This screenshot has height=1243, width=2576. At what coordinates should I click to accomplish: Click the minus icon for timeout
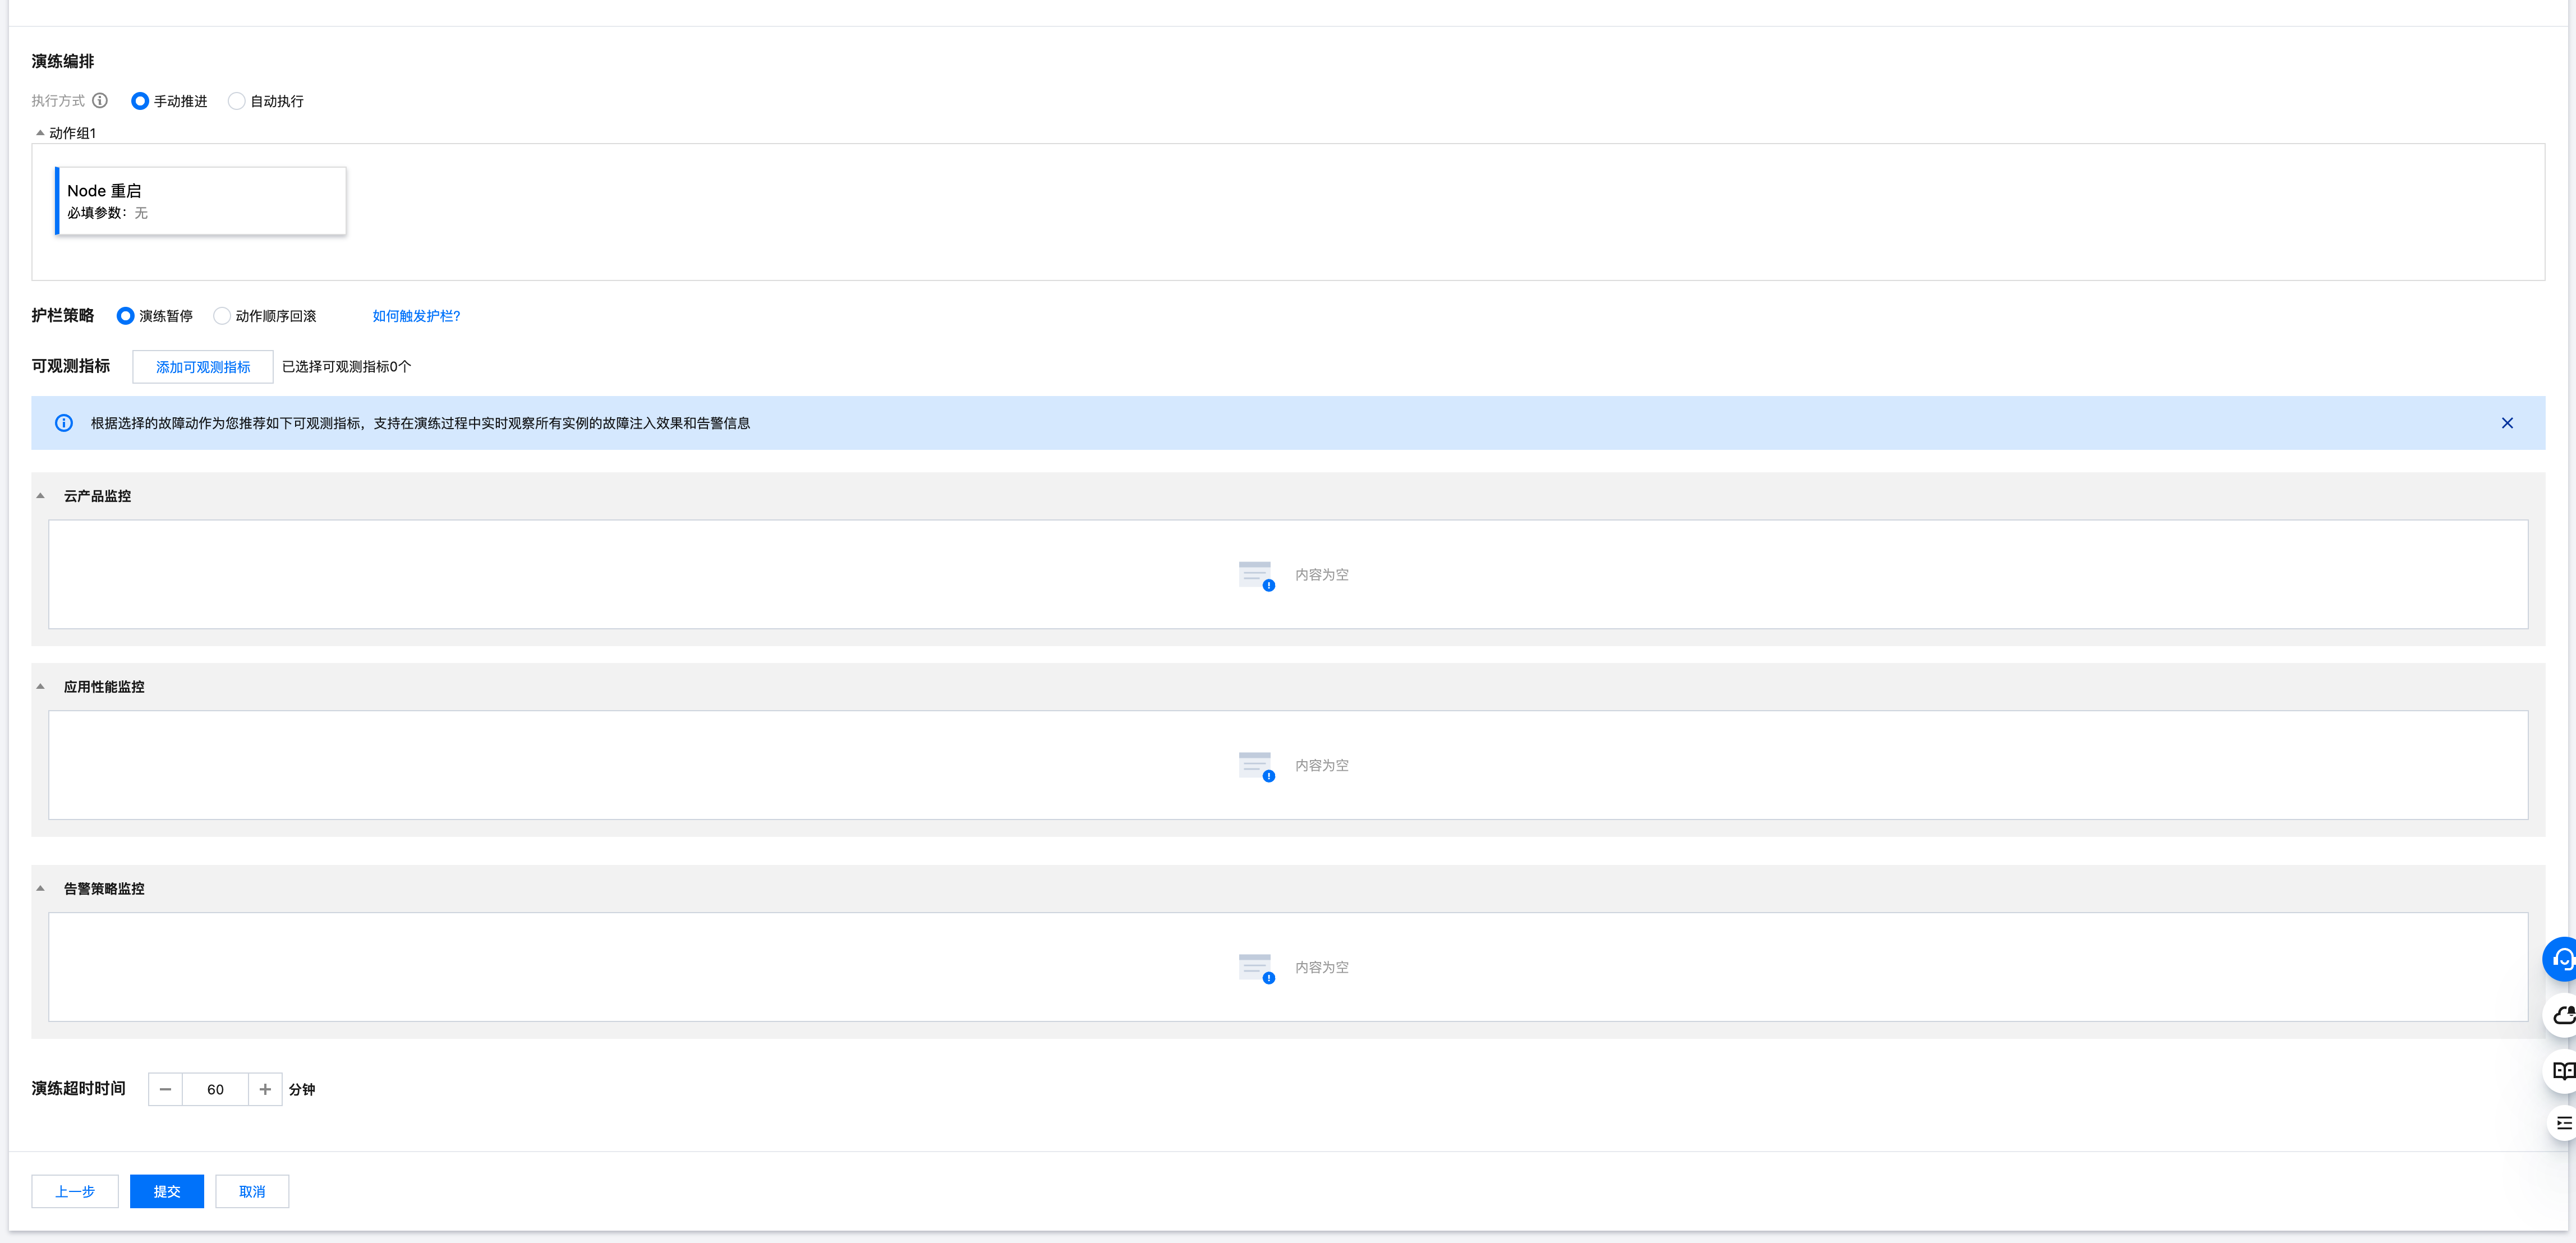165,1089
